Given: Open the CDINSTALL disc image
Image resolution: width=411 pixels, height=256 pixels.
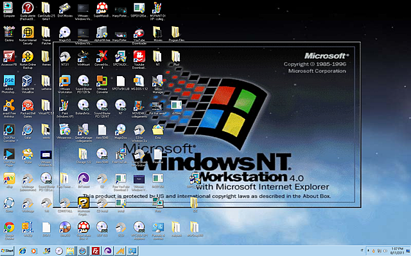Looking at the screenshot, I should tap(65, 204).
